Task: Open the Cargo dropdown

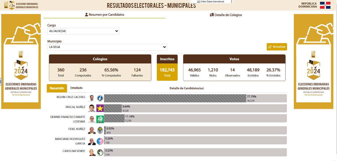Action: click(x=83, y=31)
